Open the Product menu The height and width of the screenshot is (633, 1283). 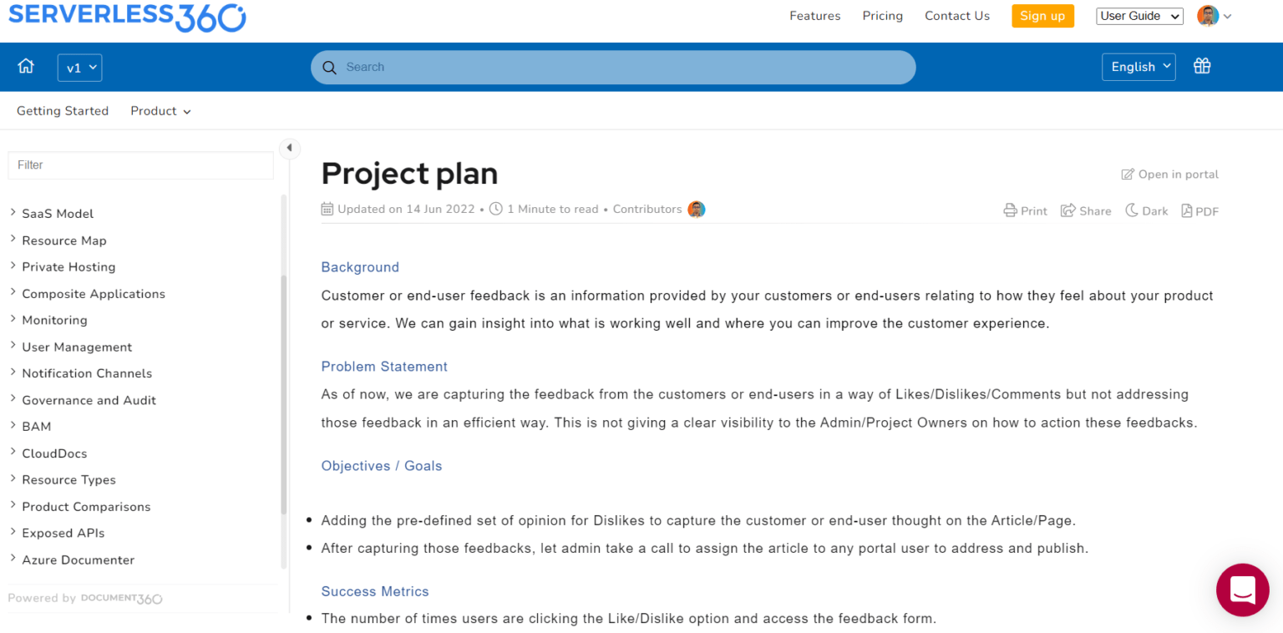click(160, 110)
